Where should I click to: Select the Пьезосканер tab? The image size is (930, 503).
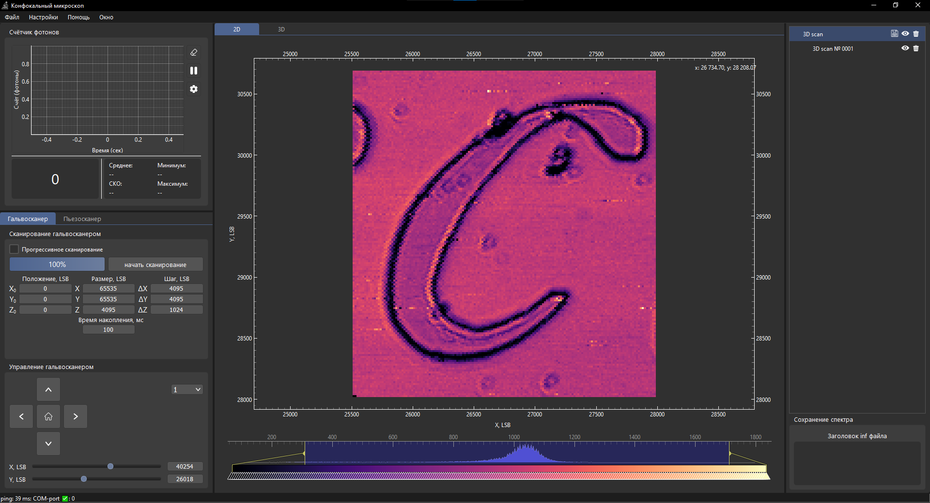pos(82,219)
